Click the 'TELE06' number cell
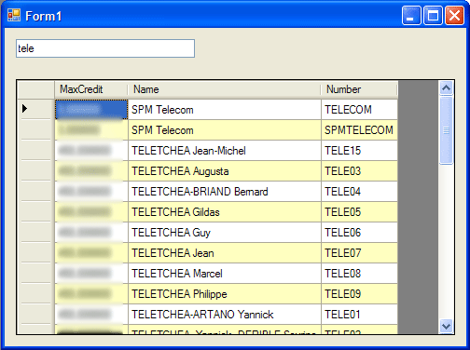This screenshot has width=470, height=350. pos(360,232)
